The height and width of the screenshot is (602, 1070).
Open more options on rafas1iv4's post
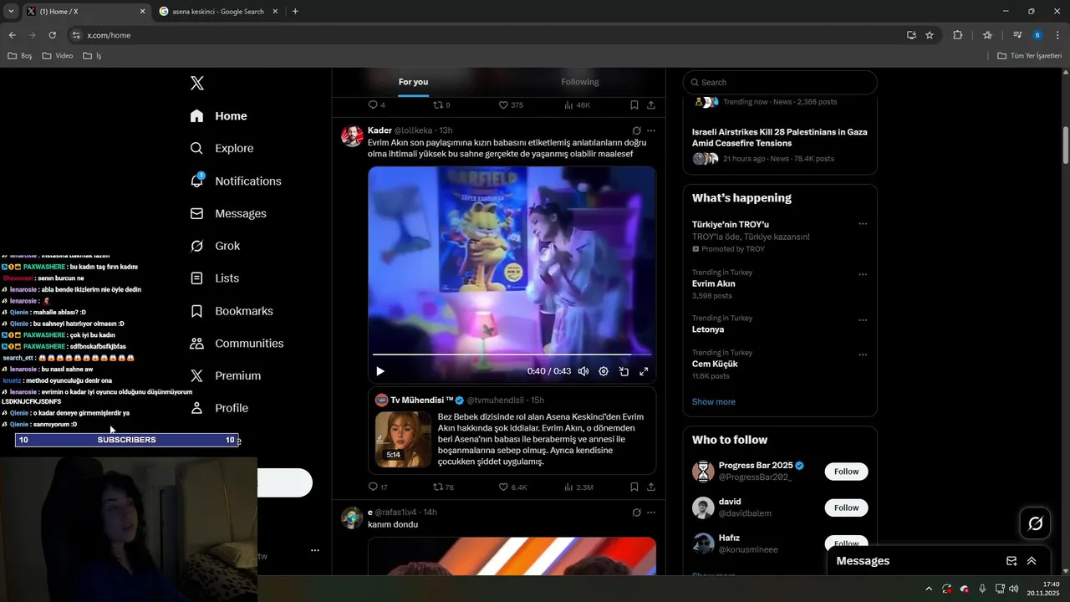(x=651, y=513)
